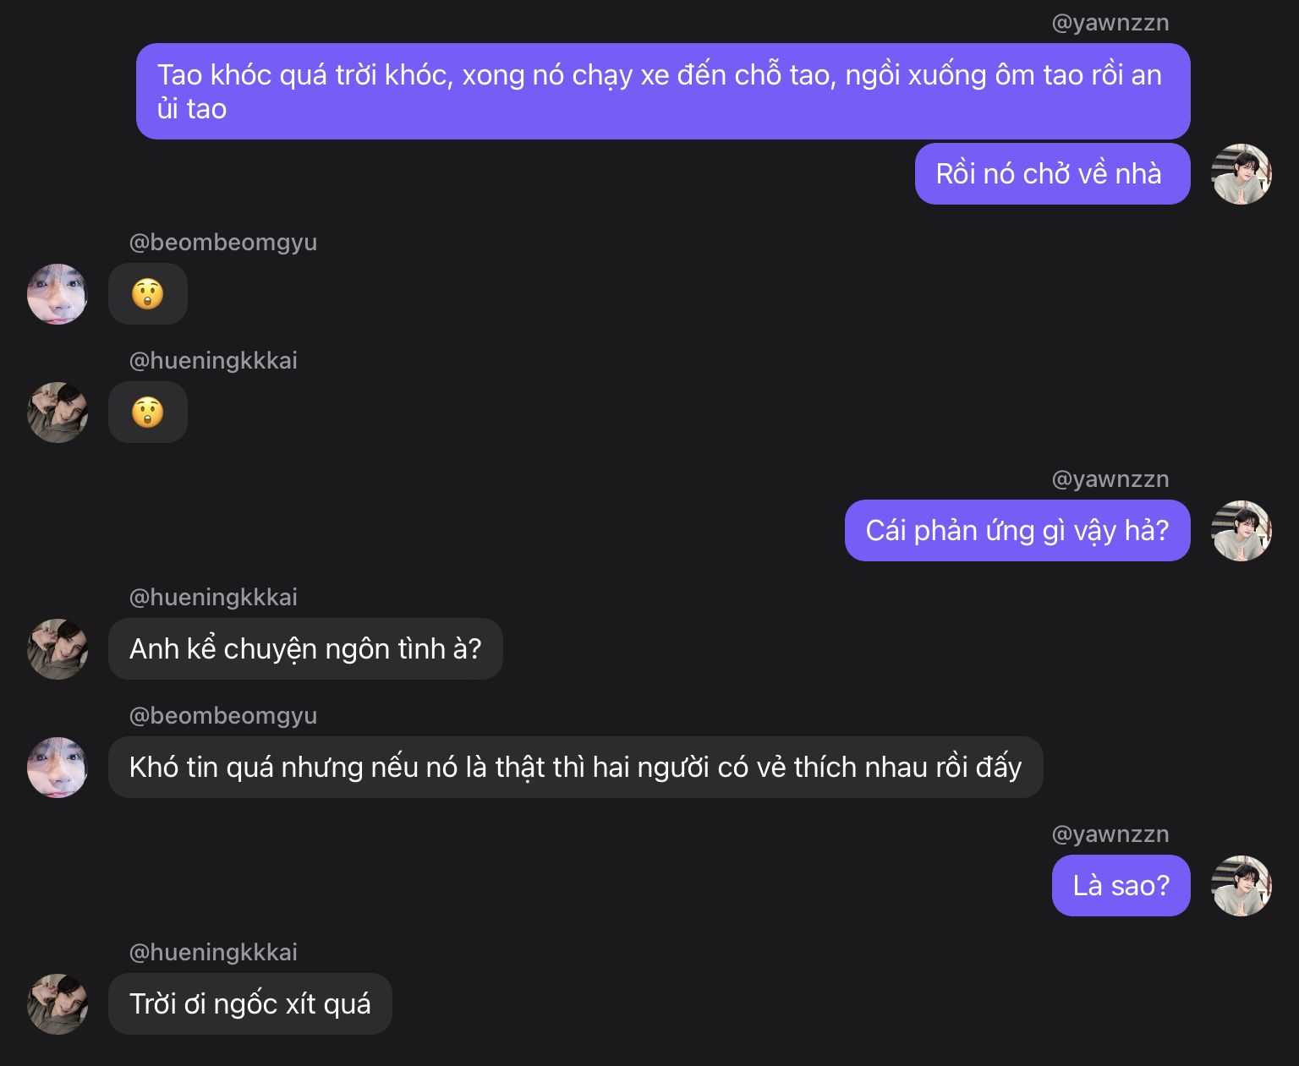
Task: Open the @beombeomgyu username above the emoji bubble
Action: coord(223,243)
